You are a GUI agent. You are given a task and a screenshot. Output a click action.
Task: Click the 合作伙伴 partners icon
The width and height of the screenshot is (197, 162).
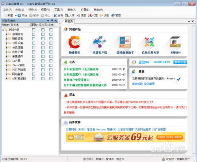point(66,122)
